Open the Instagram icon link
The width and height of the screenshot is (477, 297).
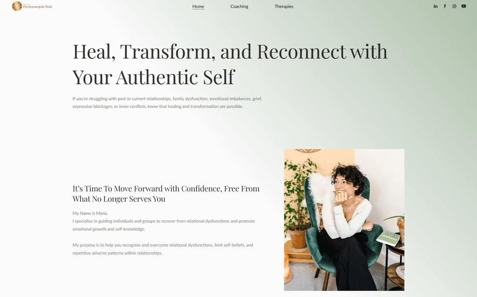click(x=454, y=6)
